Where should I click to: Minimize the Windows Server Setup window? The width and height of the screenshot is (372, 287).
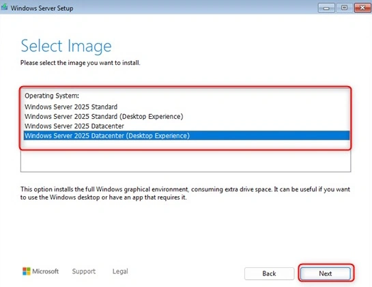pyautogui.click(x=326, y=8)
